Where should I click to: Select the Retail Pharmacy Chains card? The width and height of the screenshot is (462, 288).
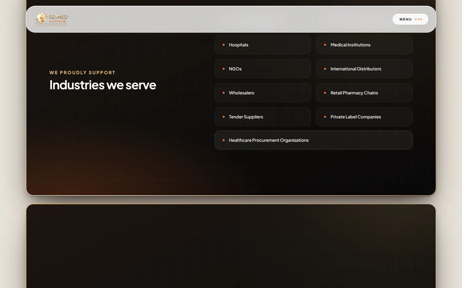[x=364, y=93]
